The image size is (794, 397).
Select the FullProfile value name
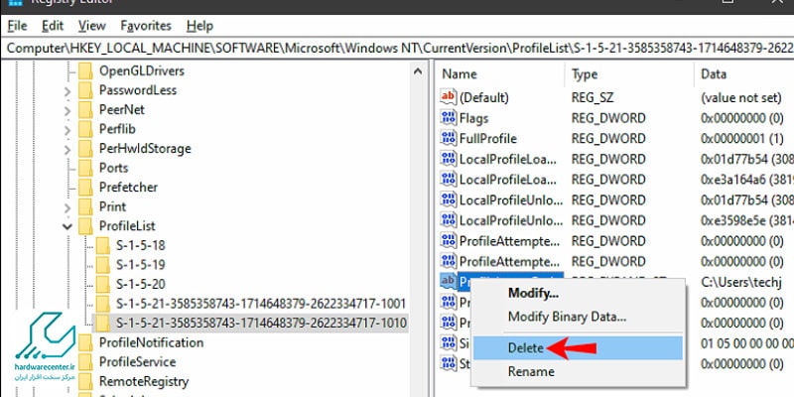pos(487,138)
